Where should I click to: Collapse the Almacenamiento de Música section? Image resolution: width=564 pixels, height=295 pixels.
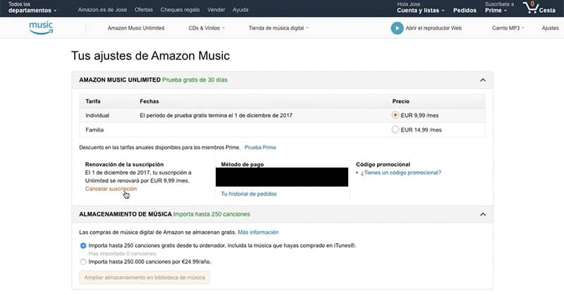pos(482,214)
